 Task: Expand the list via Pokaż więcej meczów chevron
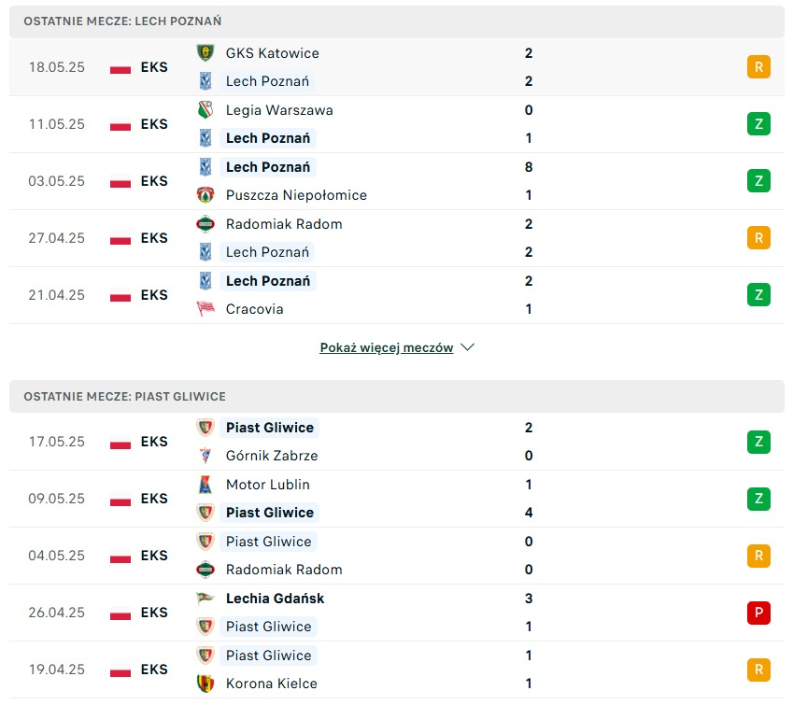click(468, 347)
